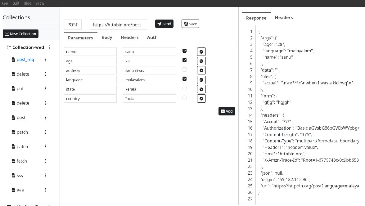Open the response Headers tab

283,18
